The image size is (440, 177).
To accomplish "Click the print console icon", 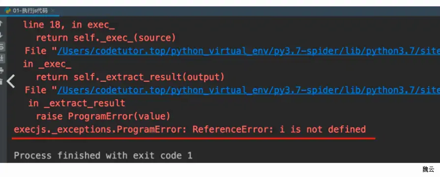I will coord(1,70).
